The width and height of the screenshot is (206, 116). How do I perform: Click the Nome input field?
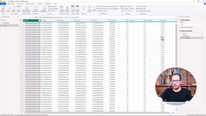point(192,24)
